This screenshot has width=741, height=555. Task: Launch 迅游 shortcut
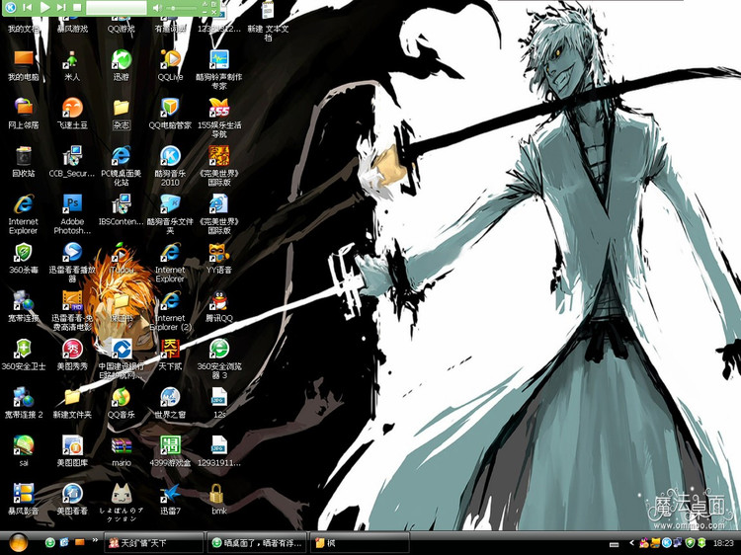tap(121, 65)
